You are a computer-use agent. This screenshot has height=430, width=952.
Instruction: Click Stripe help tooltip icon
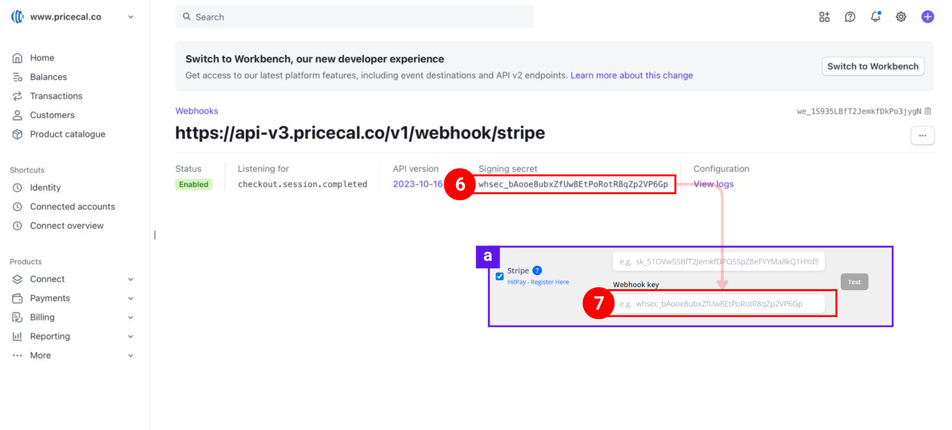(537, 270)
